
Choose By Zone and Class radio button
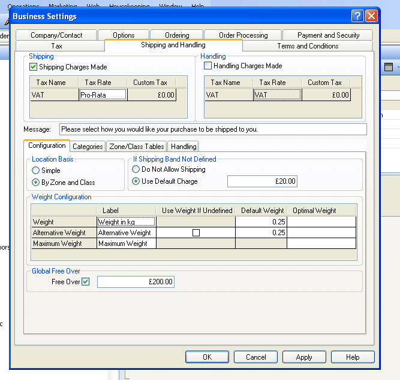(x=36, y=183)
